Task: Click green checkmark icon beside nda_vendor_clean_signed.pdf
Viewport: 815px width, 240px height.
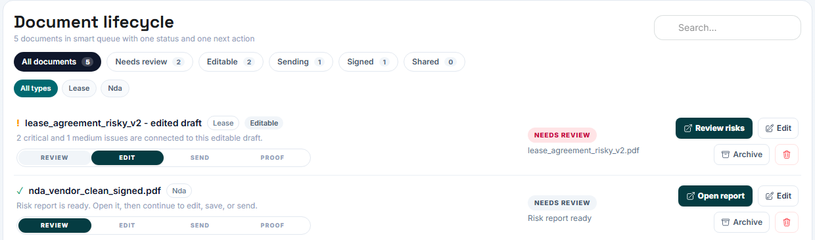Action: tap(20, 191)
